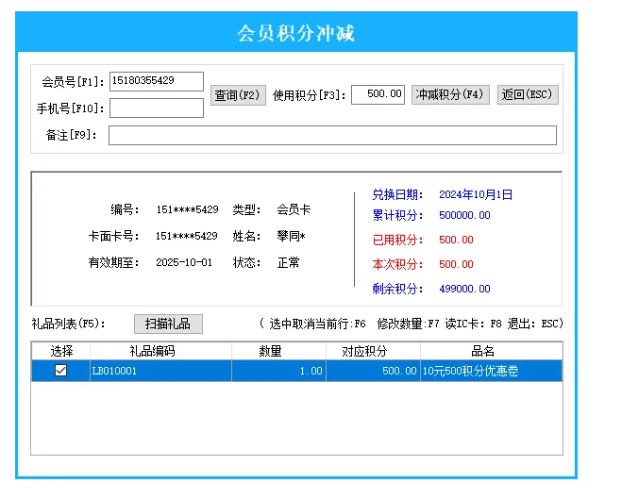The width and height of the screenshot is (622, 499).
Task: Click the 累计积分 value 500000.00
Action: coord(464,215)
